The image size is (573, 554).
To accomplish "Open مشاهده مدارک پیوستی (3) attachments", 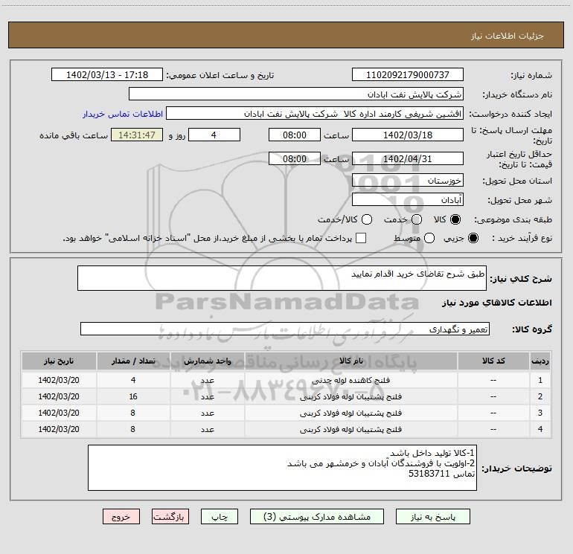I will click(317, 517).
